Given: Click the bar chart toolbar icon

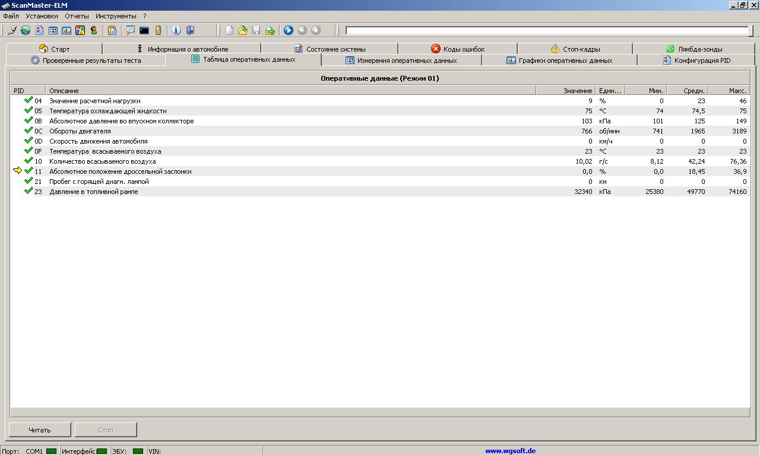Looking at the screenshot, I should click(66, 30).
